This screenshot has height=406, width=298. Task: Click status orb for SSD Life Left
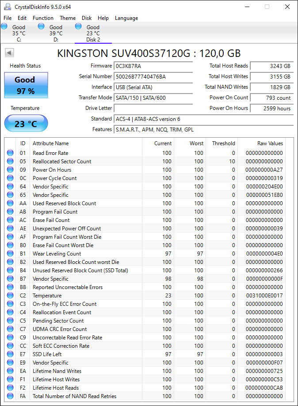pos(10,354)
